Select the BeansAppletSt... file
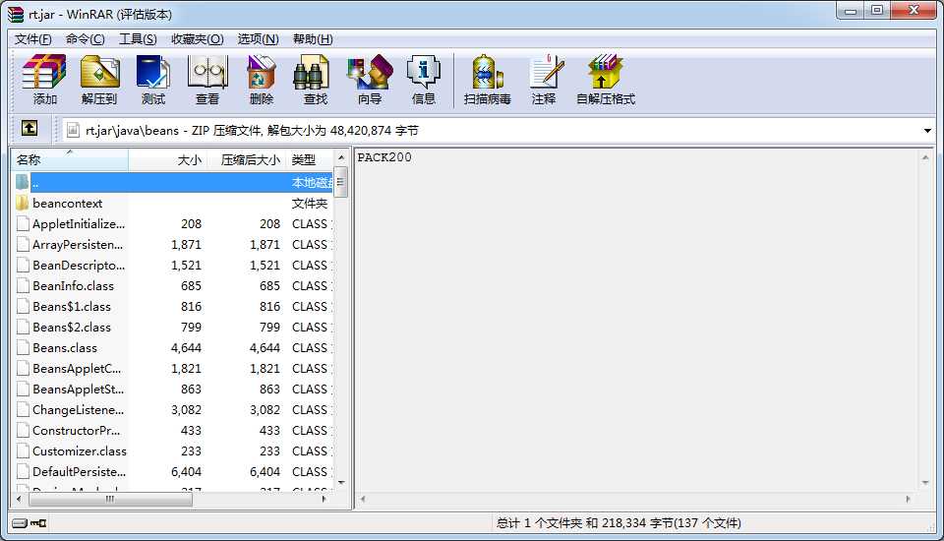The height and width of the screenshot is (541, 944). tap(173, 390)
